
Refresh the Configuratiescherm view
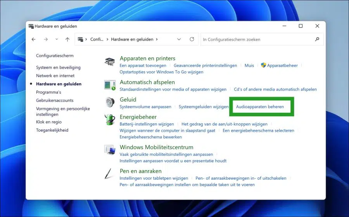(x=192, y=39)
